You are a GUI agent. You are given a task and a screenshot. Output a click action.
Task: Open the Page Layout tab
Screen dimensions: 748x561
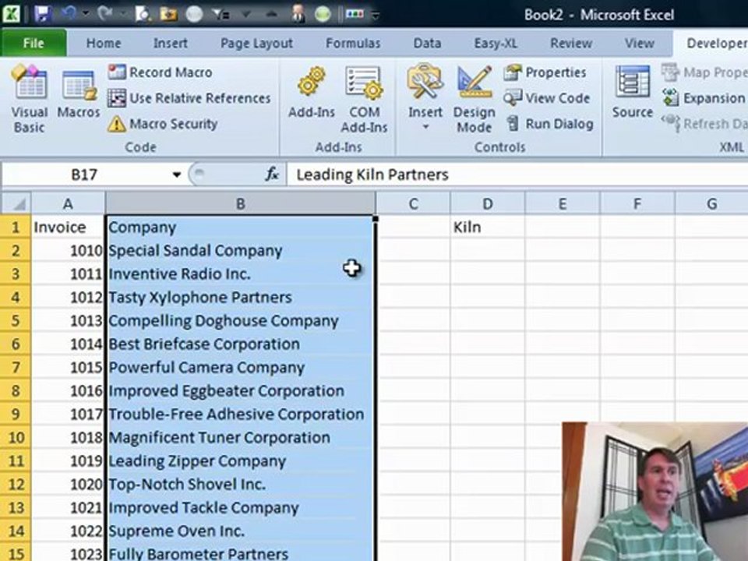256,43
